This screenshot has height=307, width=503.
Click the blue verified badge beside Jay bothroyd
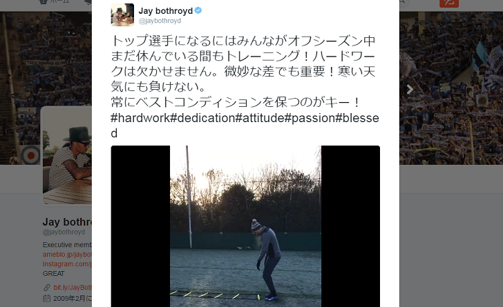coord(198,10)
